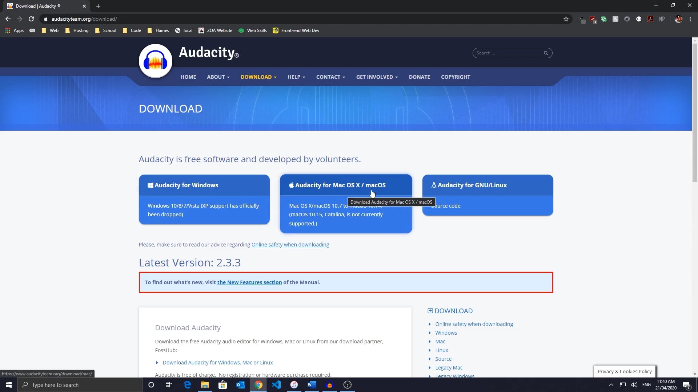Open OBS Studio from the taskbar
The image size is (698, 392).
tap(348, 385)
